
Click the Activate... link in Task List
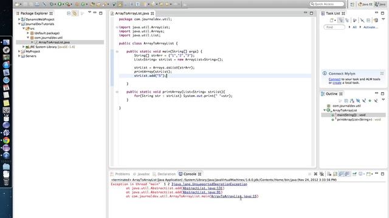[x=370, y=27]
